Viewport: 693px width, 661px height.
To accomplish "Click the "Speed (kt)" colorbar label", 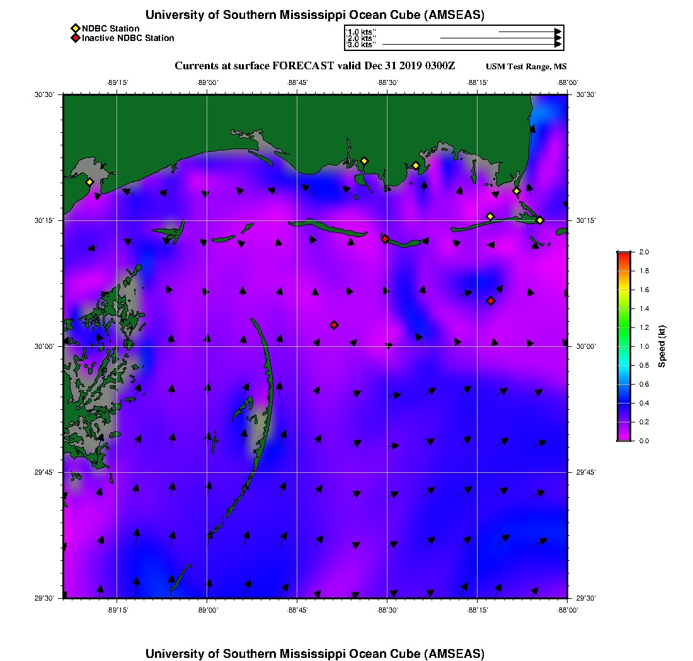I will [662, 346].
